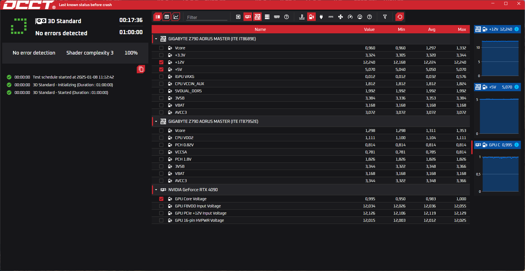Click the 3D Standard test icon

41,21
